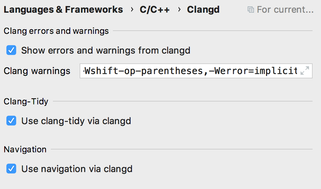Click the 'For current...' scope text
The image size is (321, 189).
(x=285, y=10)
